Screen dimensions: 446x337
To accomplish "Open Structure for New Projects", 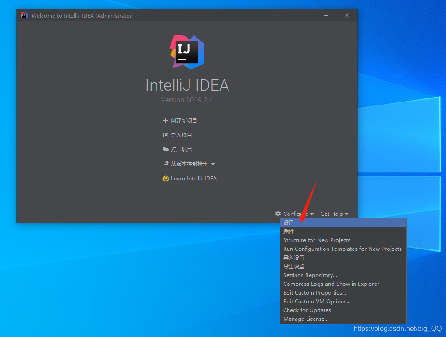I will [343, 240].
